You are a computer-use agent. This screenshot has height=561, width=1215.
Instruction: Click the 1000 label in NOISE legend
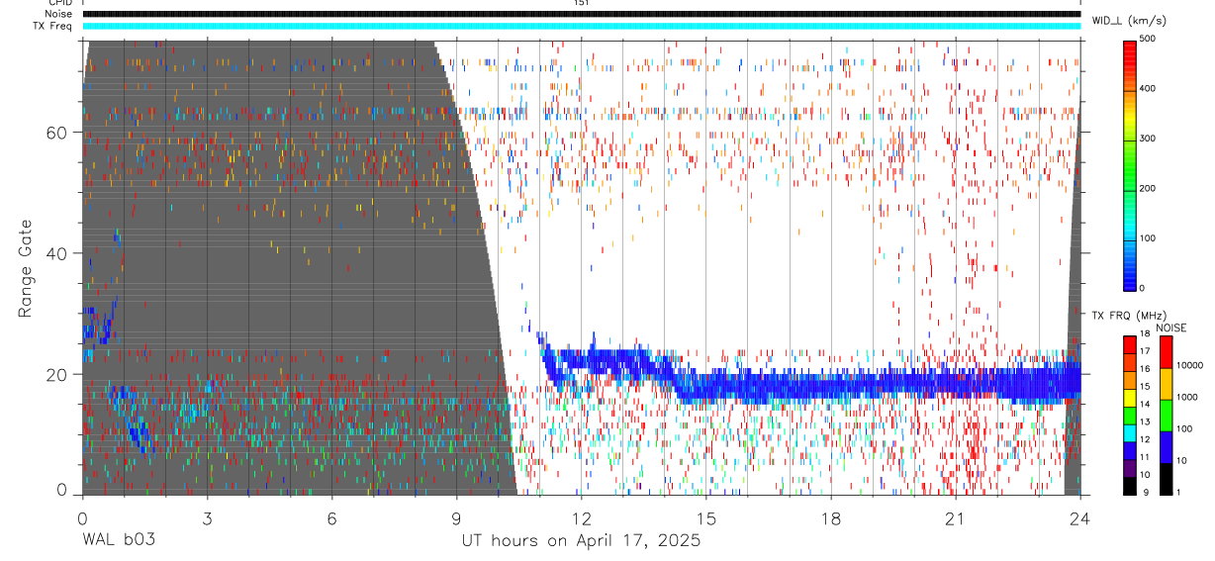click(x=1188, y=397)
